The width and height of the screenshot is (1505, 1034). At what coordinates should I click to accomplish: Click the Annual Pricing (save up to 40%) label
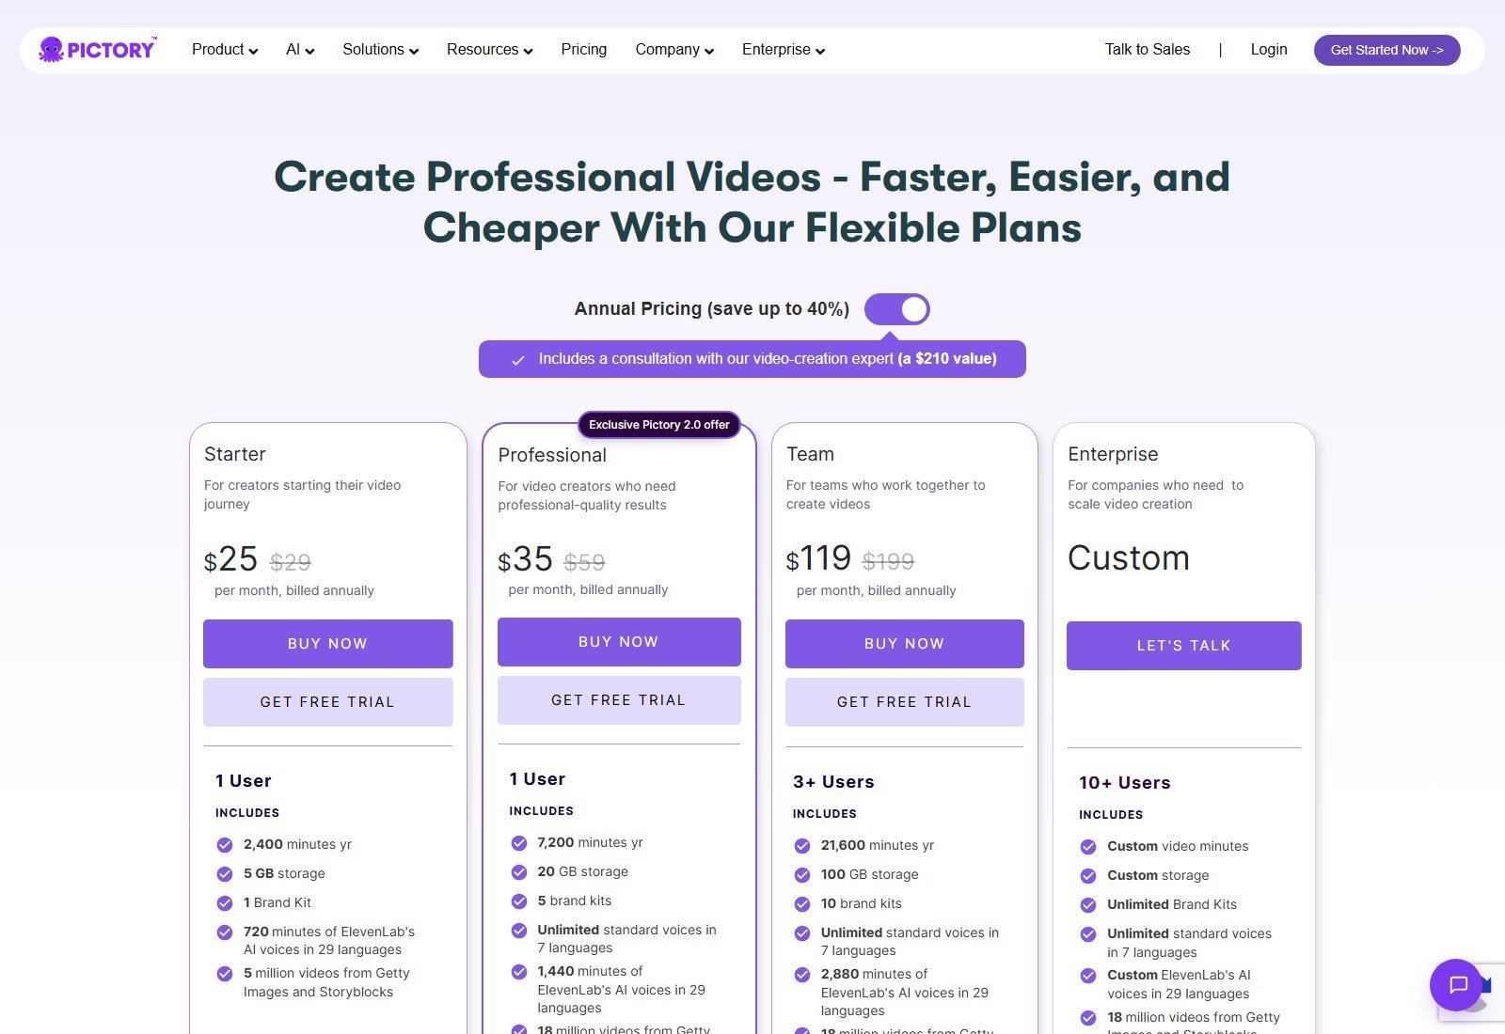click(712, 308)
